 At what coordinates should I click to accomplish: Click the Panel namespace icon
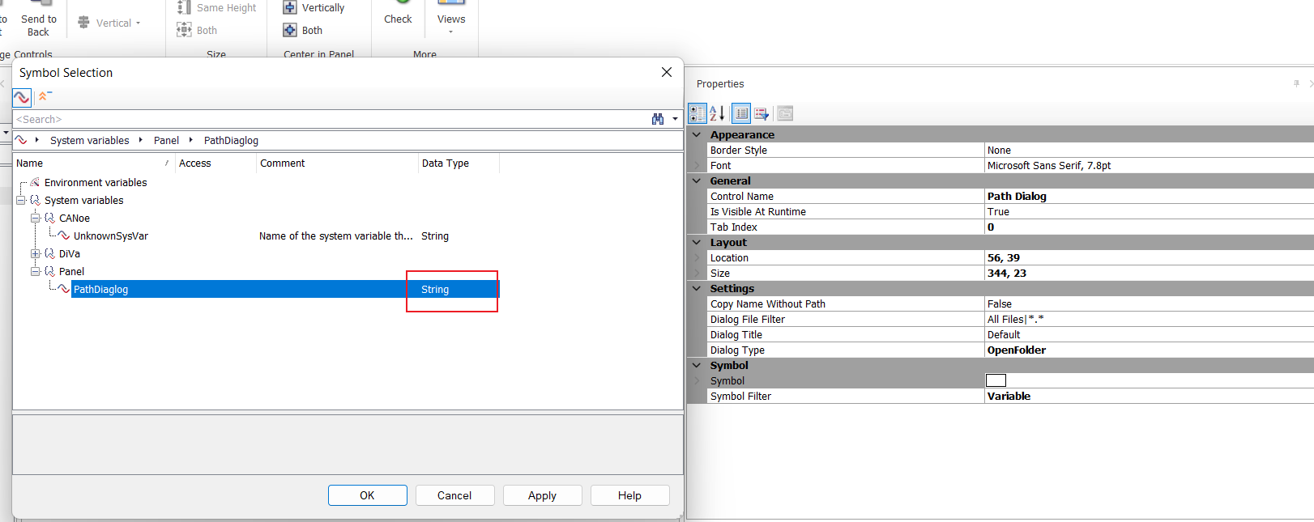pyautogui.click(x=50, y=271)
